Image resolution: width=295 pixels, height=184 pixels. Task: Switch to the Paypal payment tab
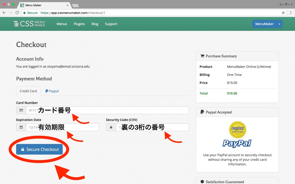pyautogui.click(x=52, y=91)
